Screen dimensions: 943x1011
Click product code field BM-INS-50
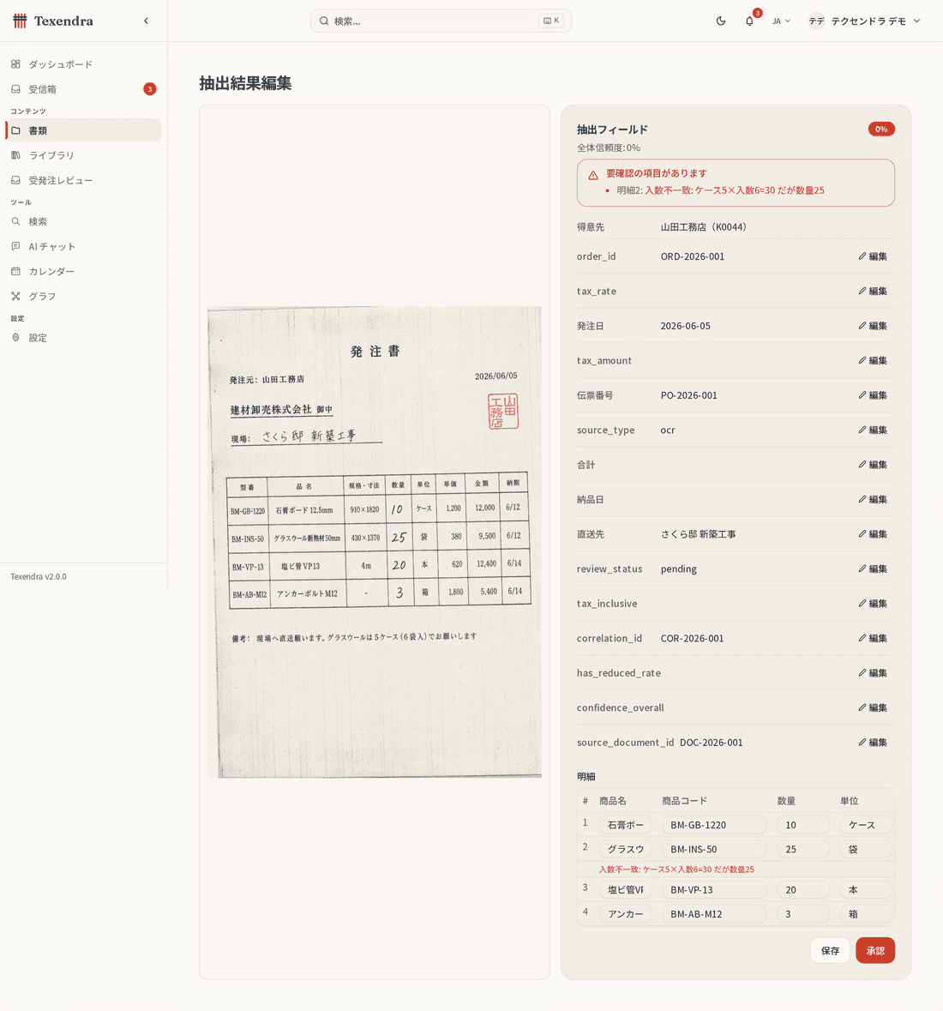pyautogui.click(x=714, y=849)
